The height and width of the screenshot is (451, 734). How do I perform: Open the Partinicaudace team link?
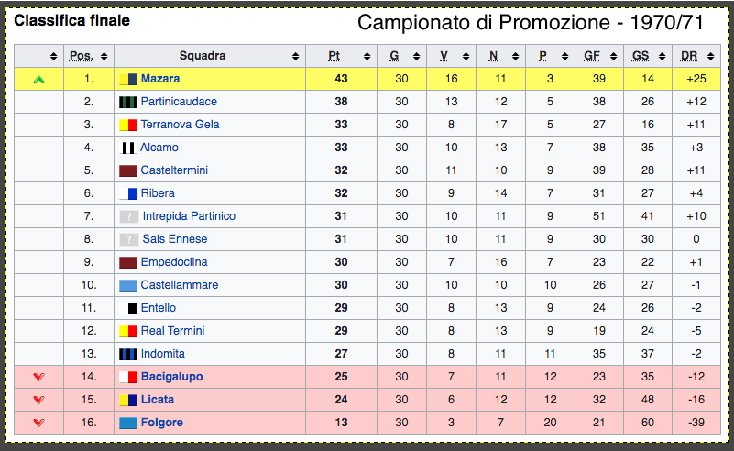point(179,102)
